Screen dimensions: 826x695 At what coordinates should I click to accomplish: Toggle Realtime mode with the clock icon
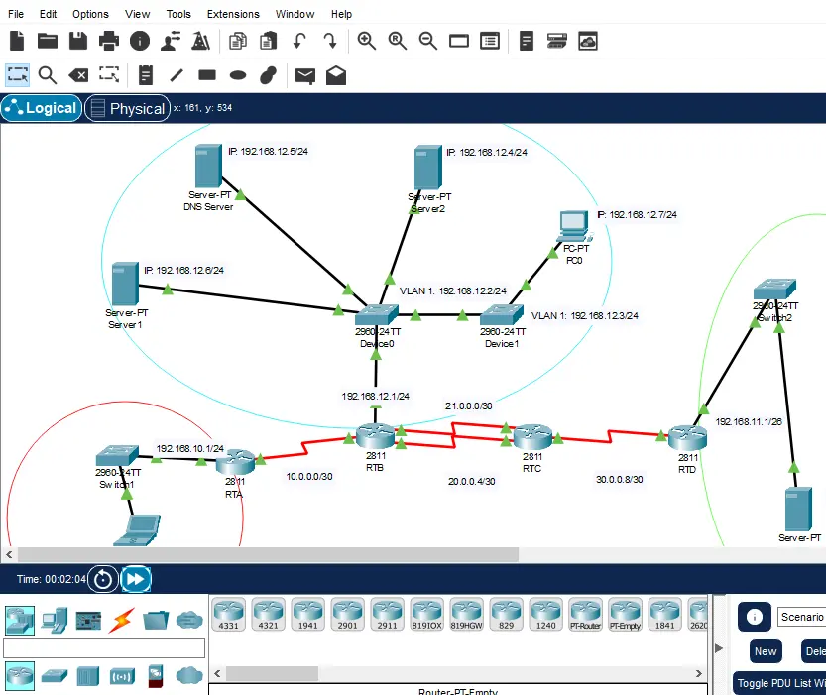coord(102,579)
